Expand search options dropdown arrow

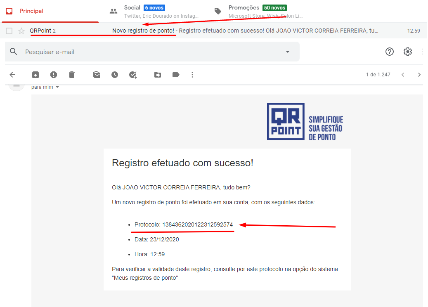[288, 52]
